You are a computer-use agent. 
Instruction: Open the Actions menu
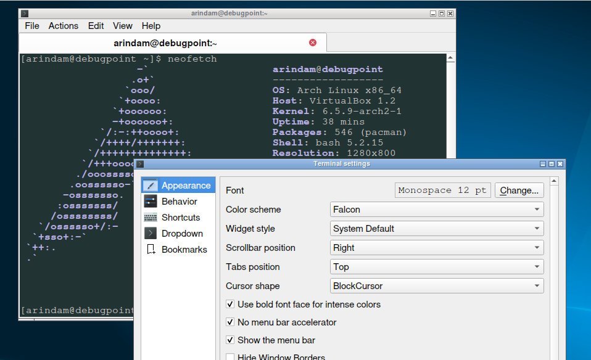pyautogui.click(x=64, y=26)
